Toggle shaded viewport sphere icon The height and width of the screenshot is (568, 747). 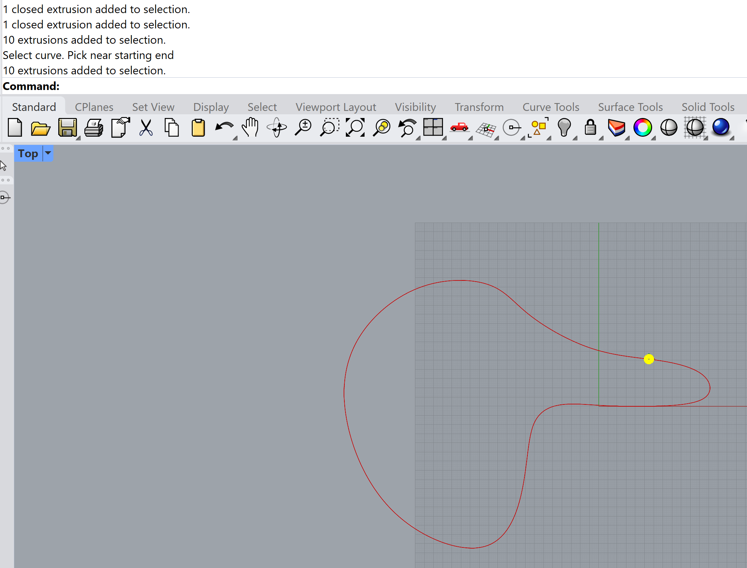point(669,128)
